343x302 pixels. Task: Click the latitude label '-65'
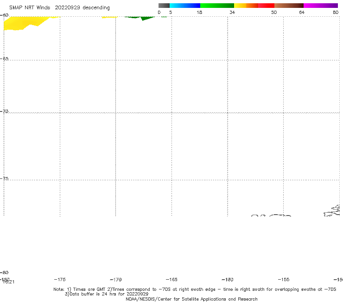click(x=4, y=59)
